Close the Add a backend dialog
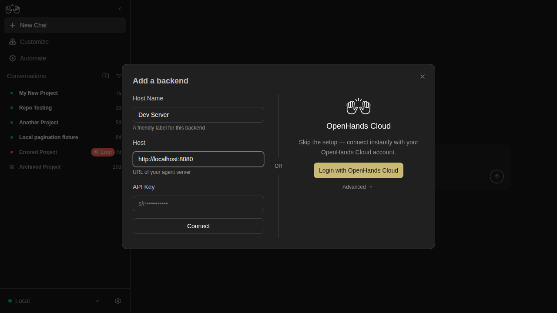 tap(422, 77)
